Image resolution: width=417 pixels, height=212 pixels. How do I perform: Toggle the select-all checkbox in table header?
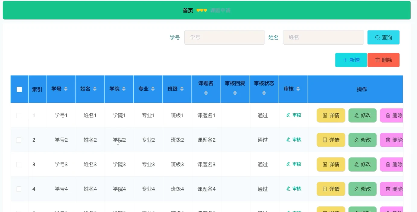[19, 89]
